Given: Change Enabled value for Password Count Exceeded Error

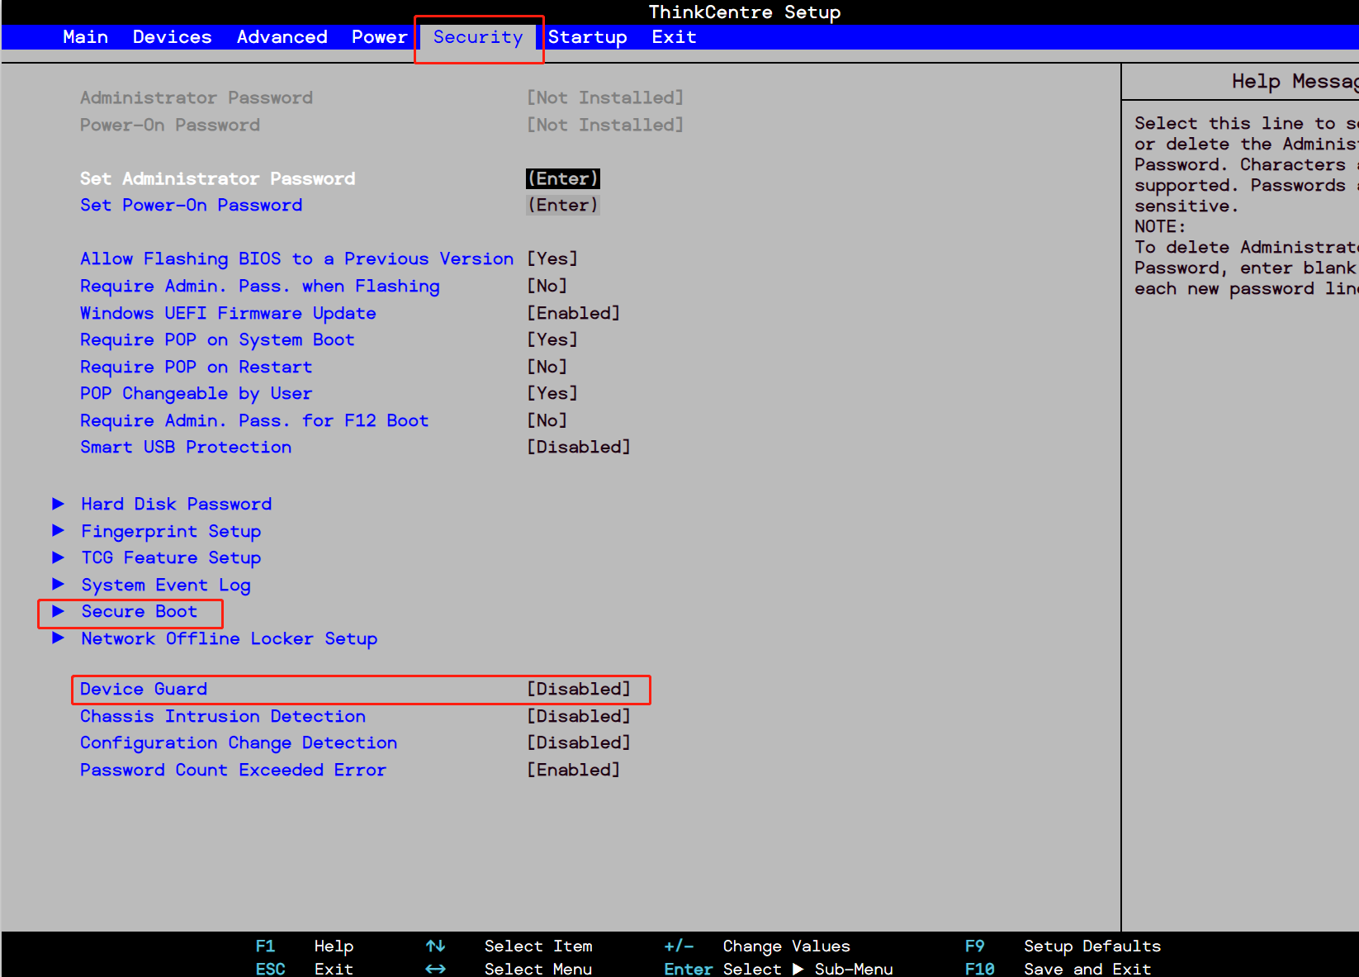Looking at the screenshot, I should (573, 770).
